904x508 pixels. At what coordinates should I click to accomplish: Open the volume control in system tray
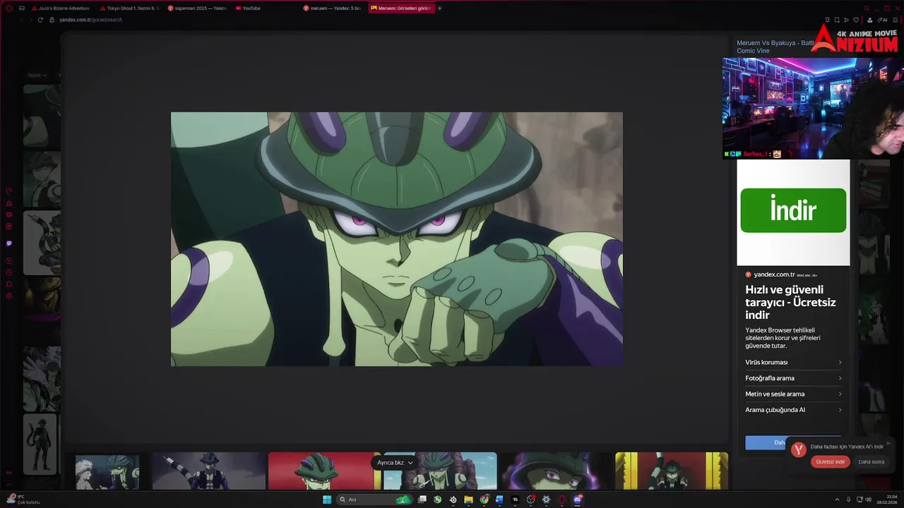[x=868, y=500]
